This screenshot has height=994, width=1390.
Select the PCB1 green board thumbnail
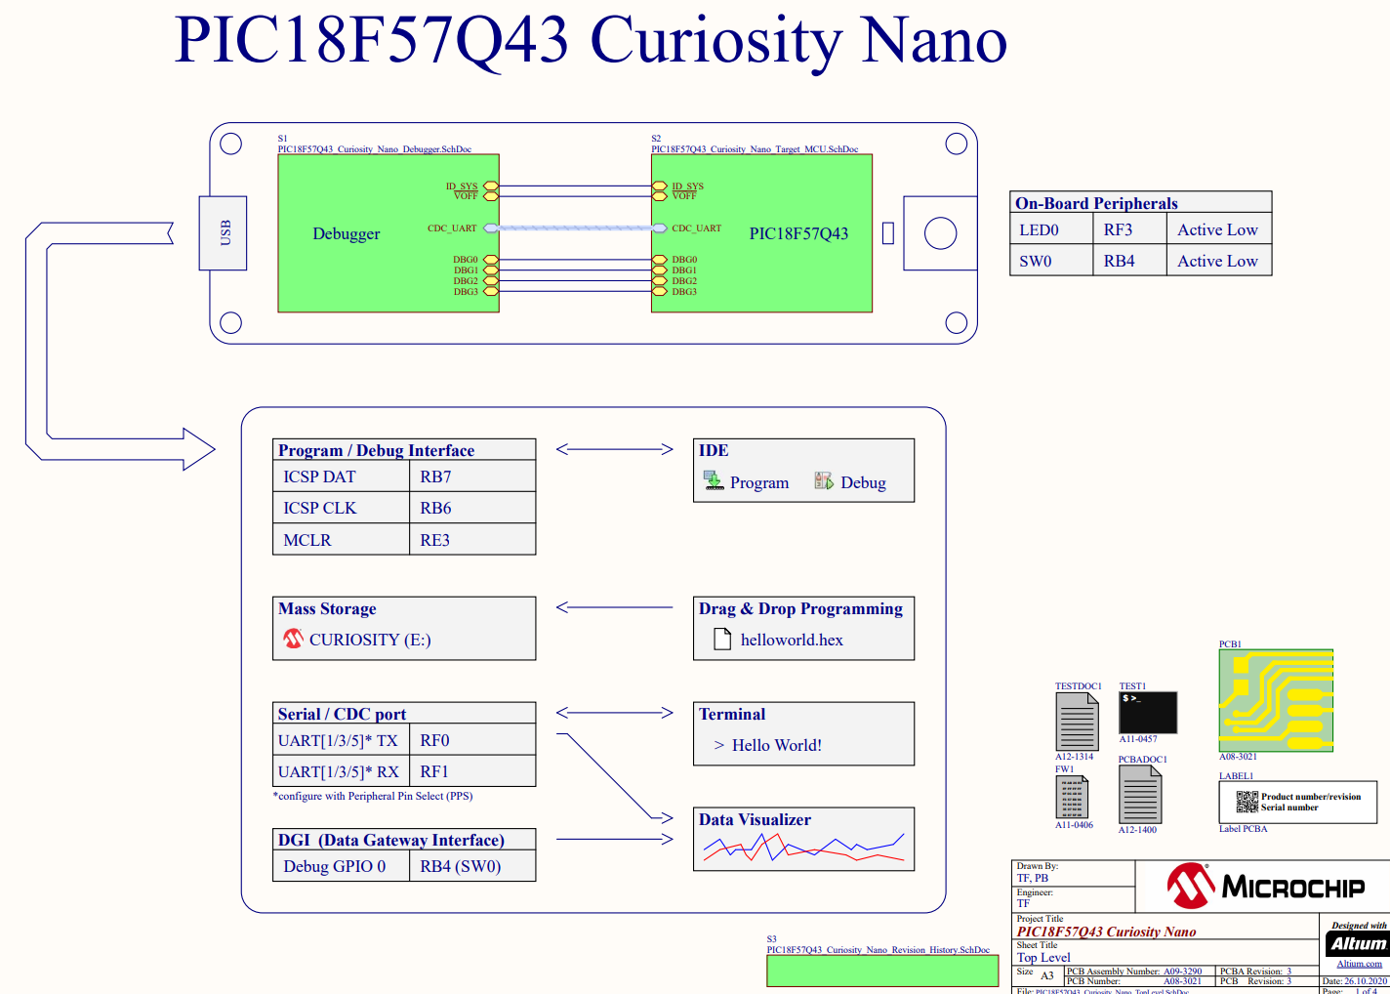1275,699
